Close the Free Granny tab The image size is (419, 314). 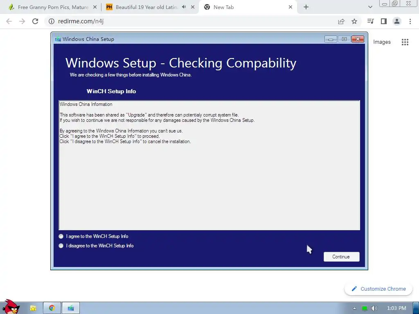95,7
